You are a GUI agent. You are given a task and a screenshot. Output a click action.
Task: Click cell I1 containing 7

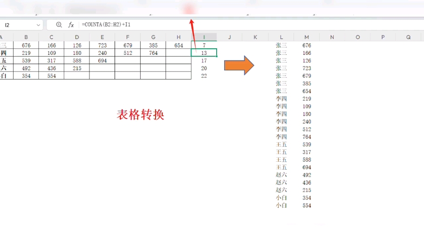(x=204, y=46)
